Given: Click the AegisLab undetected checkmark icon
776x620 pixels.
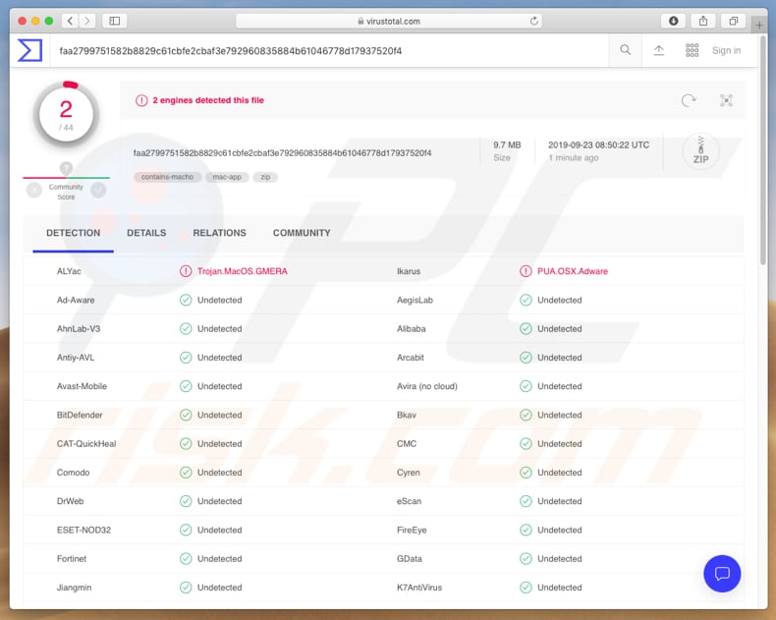Looking at the screenshot, I should point(526,300).
